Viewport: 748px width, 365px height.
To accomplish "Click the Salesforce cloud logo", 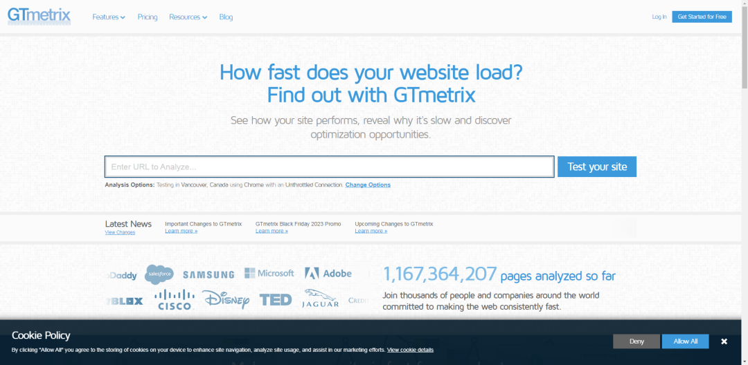I will pyautogui.click(x=159, y=274).
